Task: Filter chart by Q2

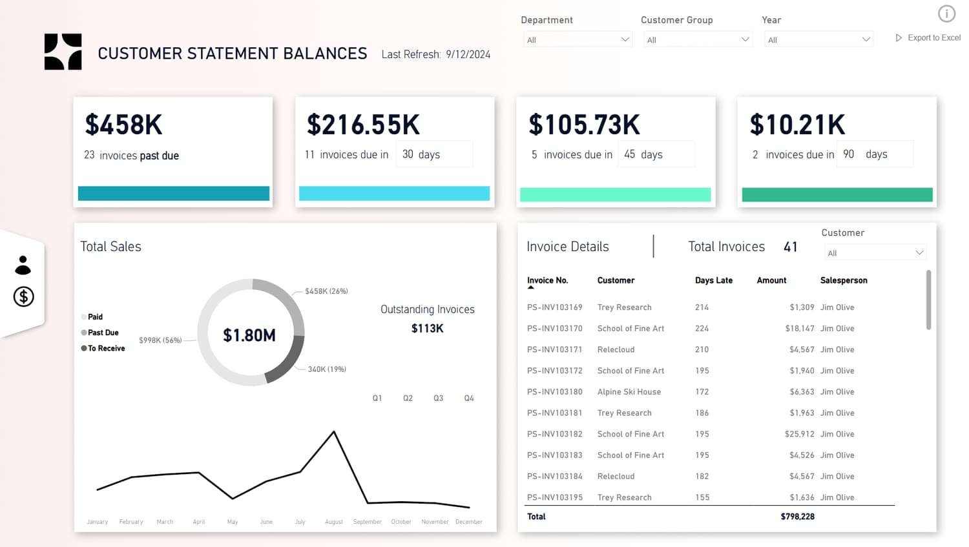Action: click(408, 398)
